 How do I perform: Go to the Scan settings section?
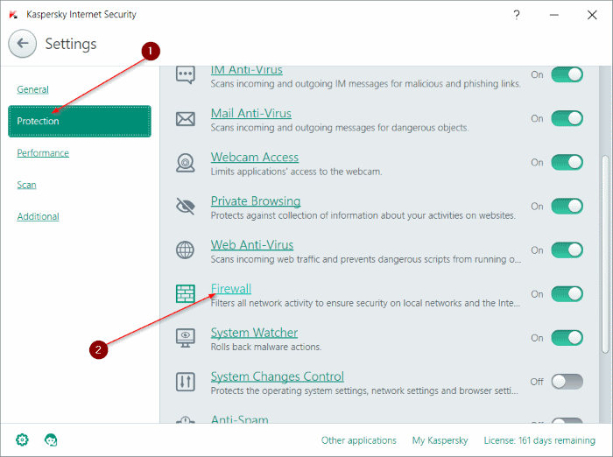(26, 185)
